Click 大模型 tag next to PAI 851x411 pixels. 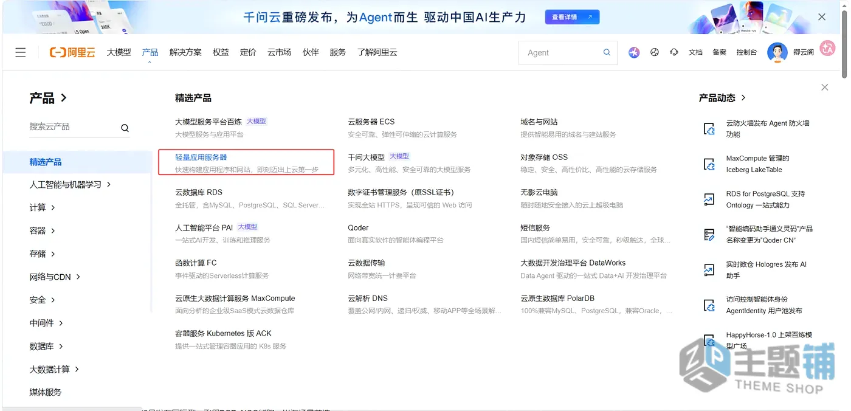click(247, 227)
